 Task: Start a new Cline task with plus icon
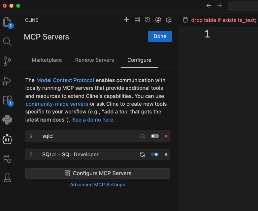[x=126, y=20]
